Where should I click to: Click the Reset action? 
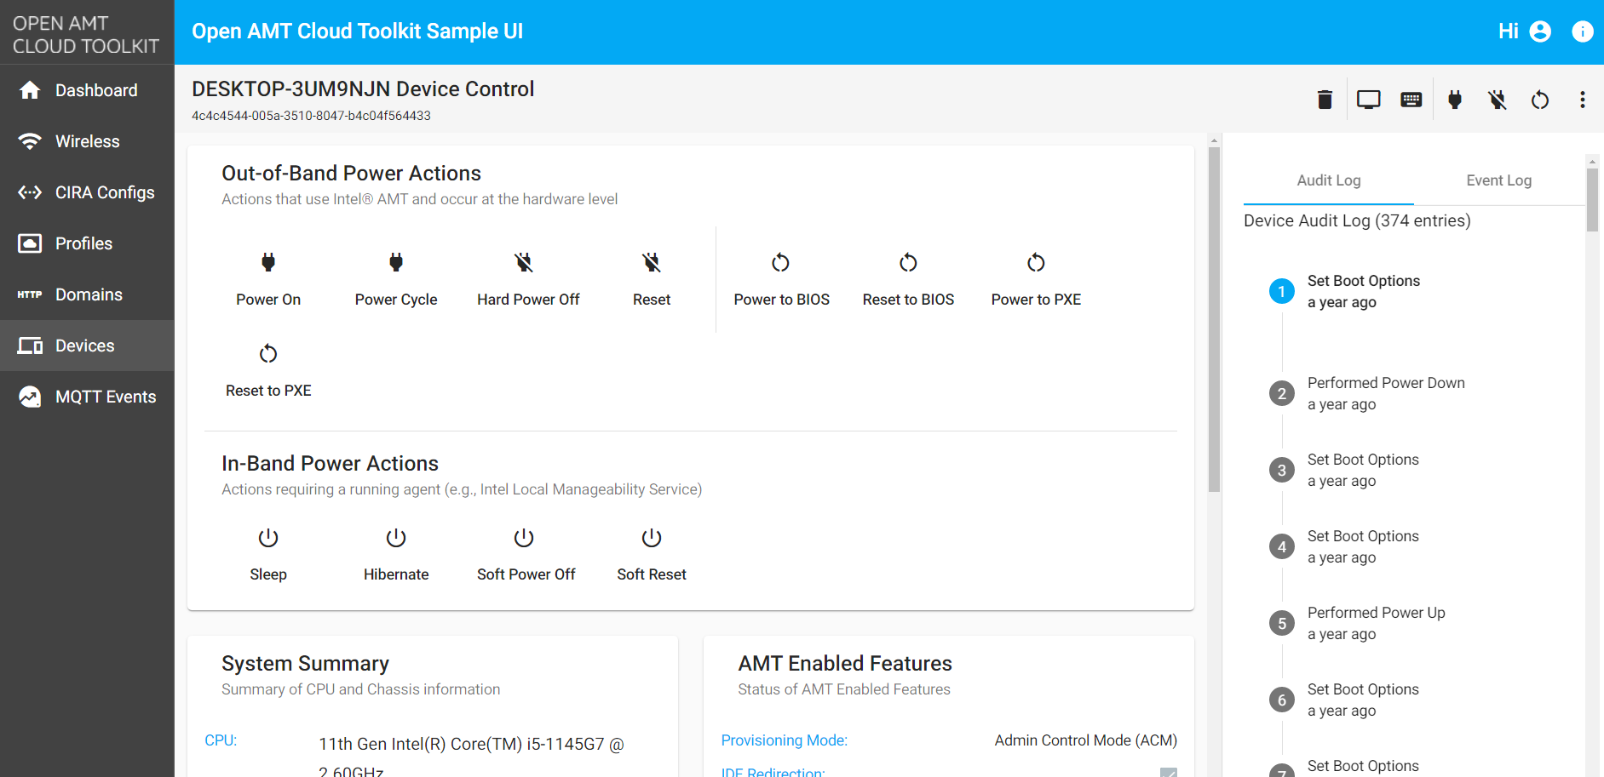tap(652, 279)
